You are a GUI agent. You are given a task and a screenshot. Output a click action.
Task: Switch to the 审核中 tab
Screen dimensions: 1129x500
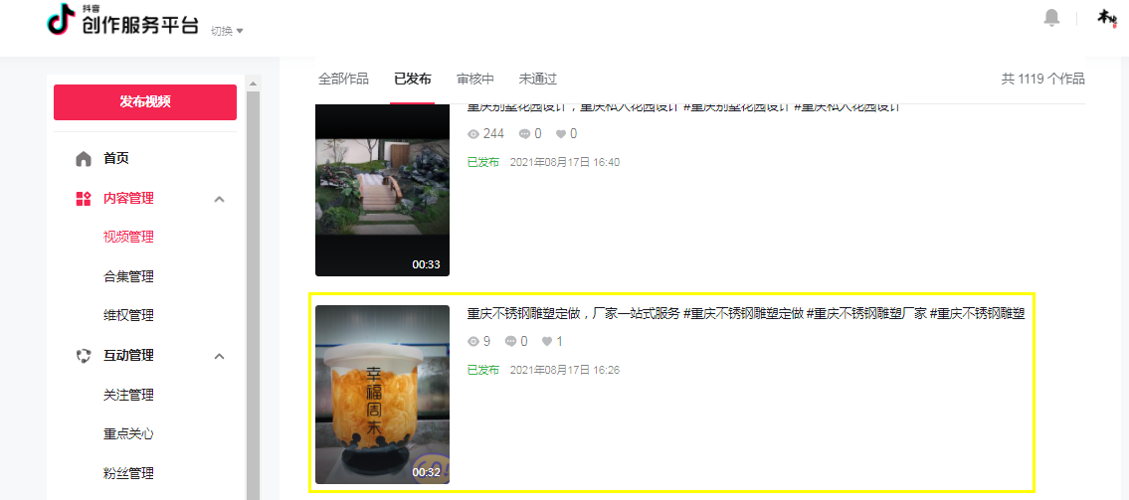[x=475, y=80]
